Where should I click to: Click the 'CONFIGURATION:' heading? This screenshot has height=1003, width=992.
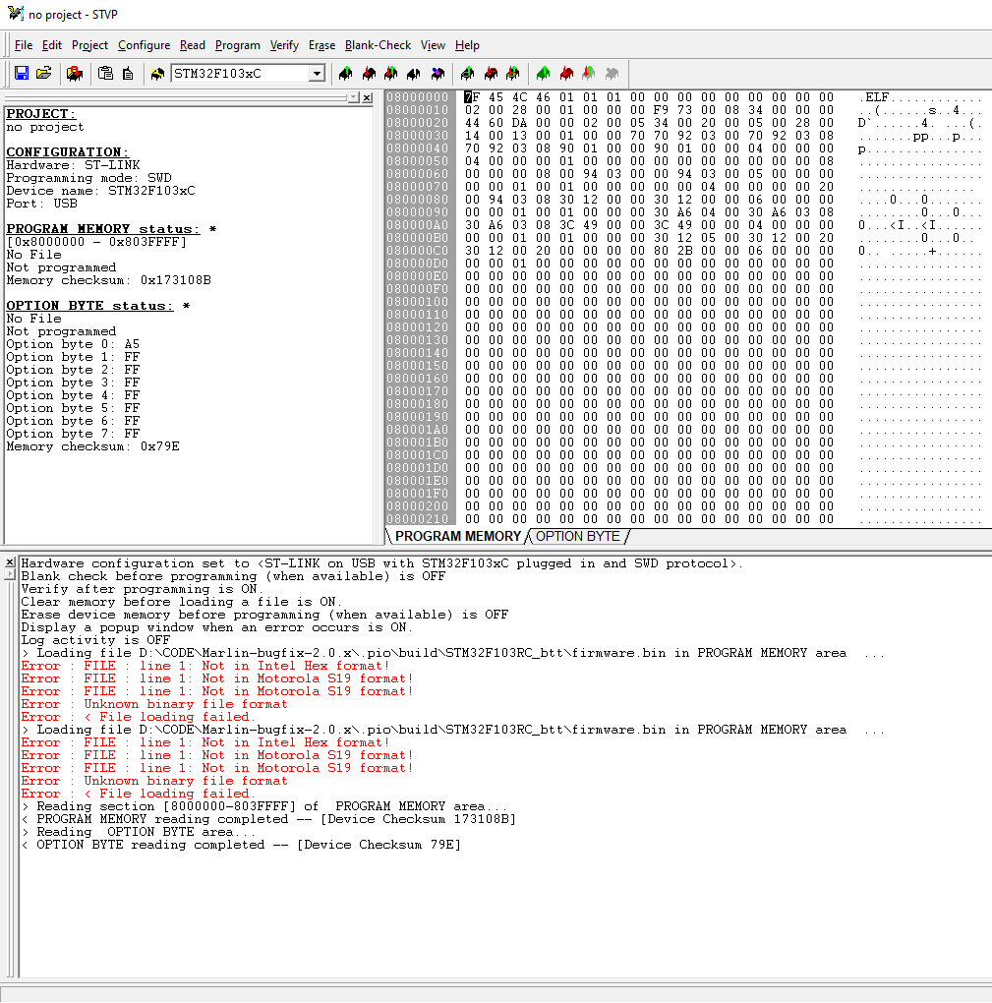pos(67,152)
